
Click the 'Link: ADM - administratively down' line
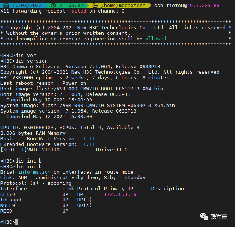coord(73,177)
